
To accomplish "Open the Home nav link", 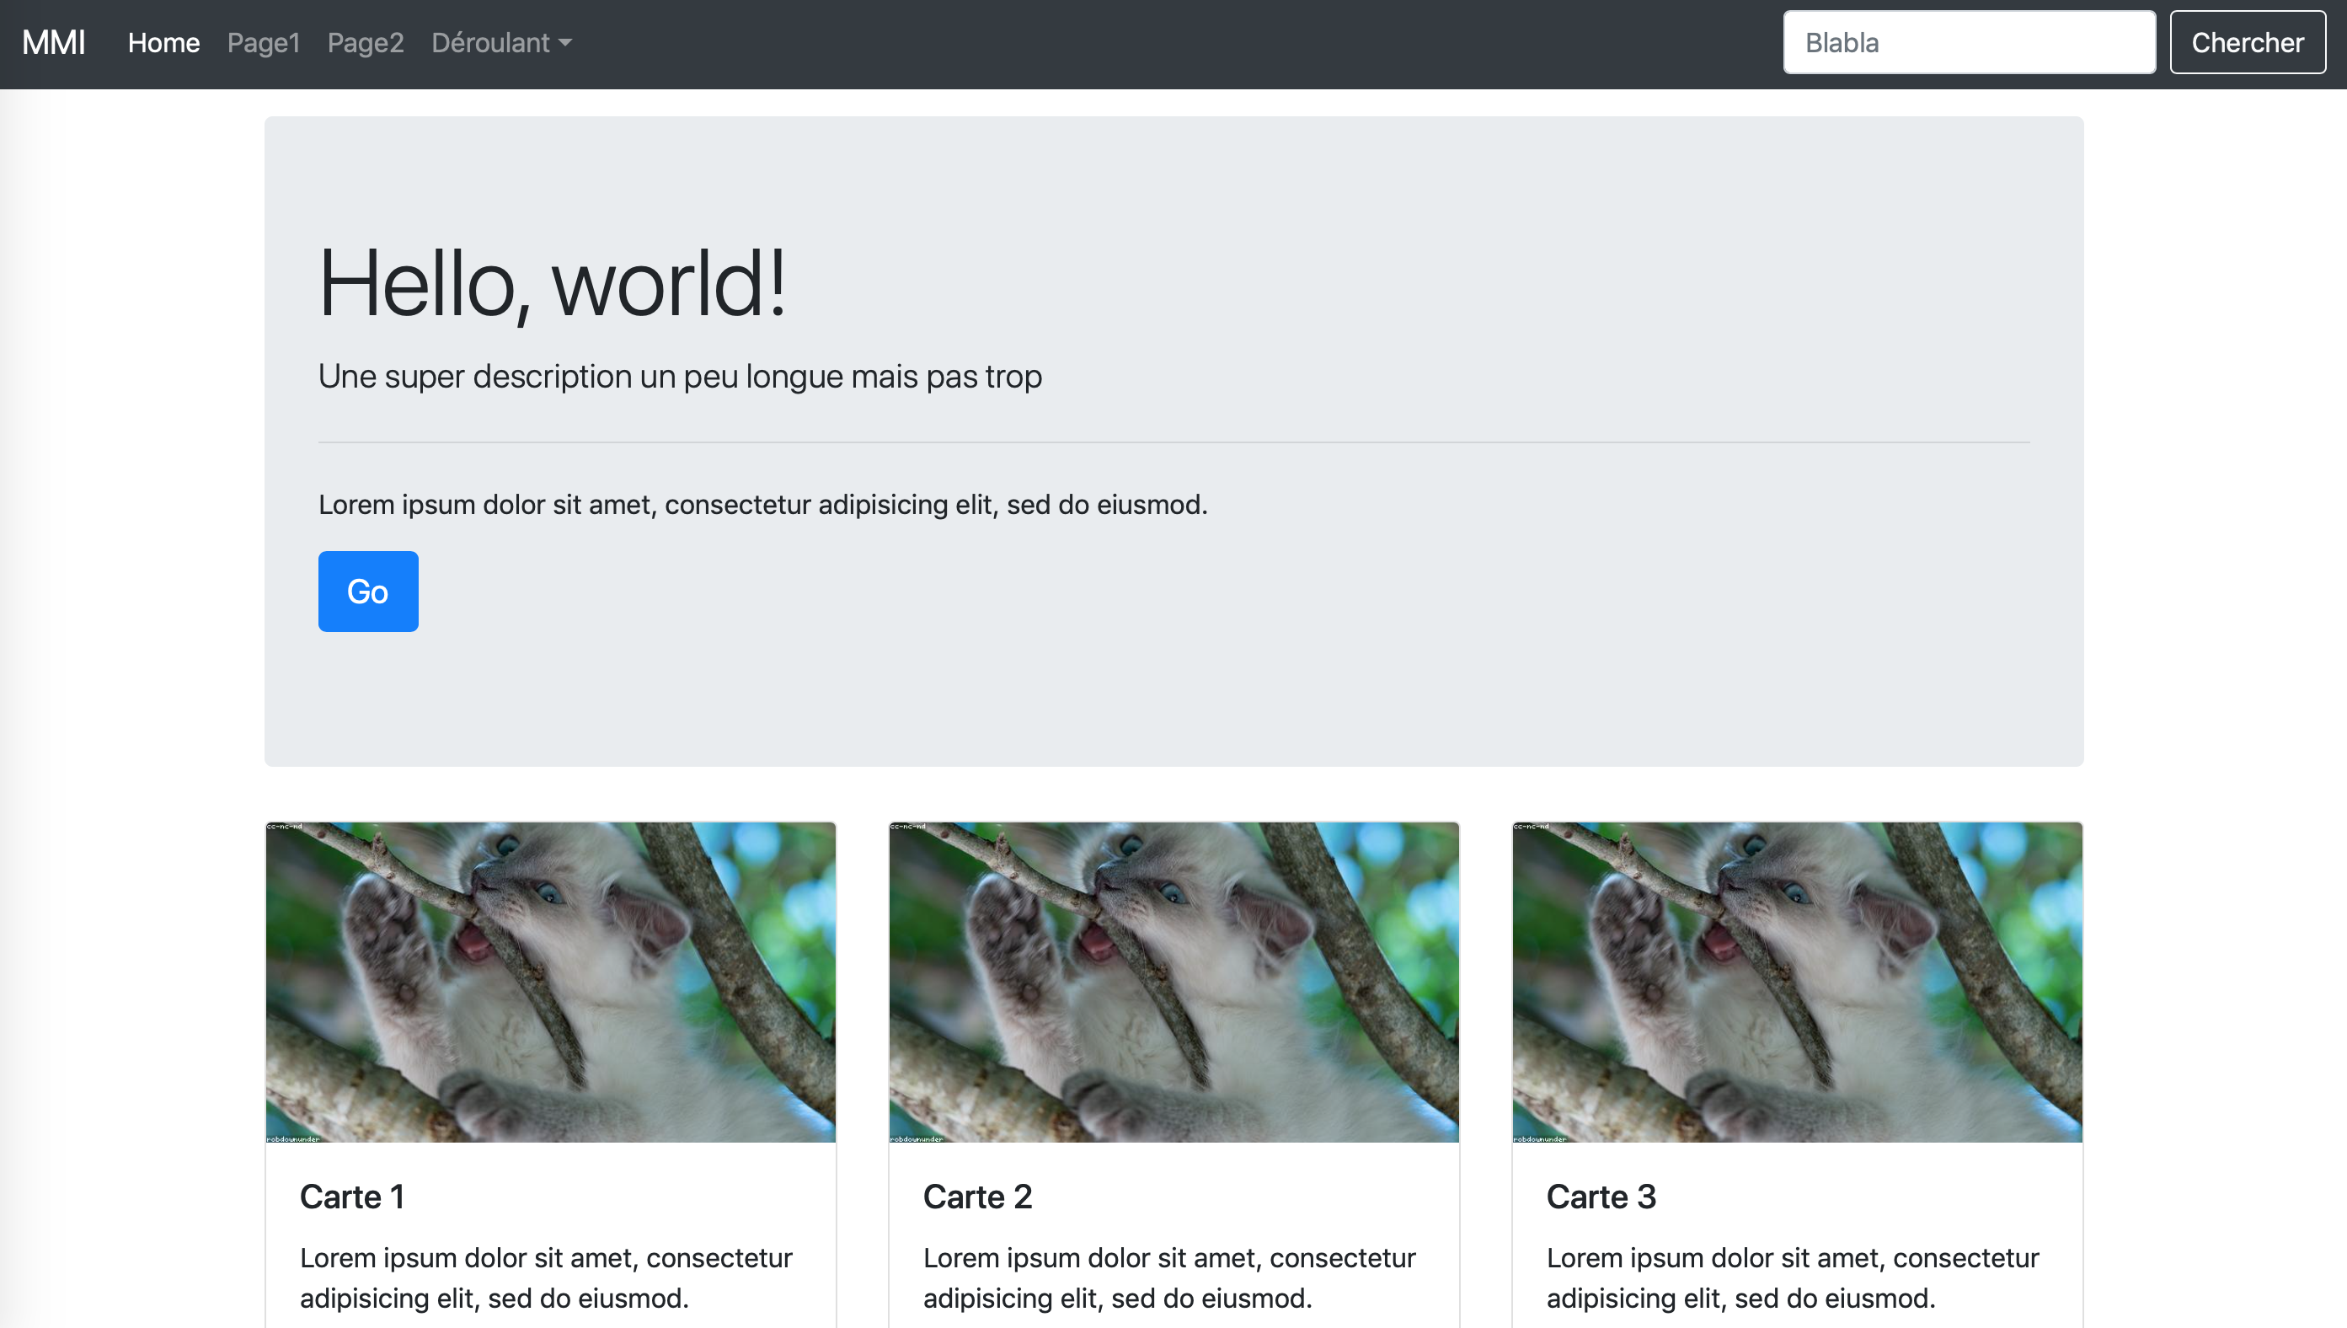I will 163,43.
